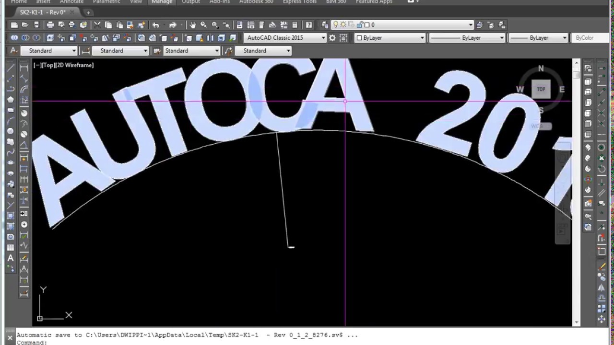
Task: Open the table style Standard dropdown
Action: [217, 51]
